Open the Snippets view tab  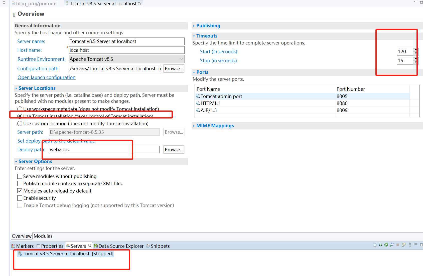click(158, 246)
